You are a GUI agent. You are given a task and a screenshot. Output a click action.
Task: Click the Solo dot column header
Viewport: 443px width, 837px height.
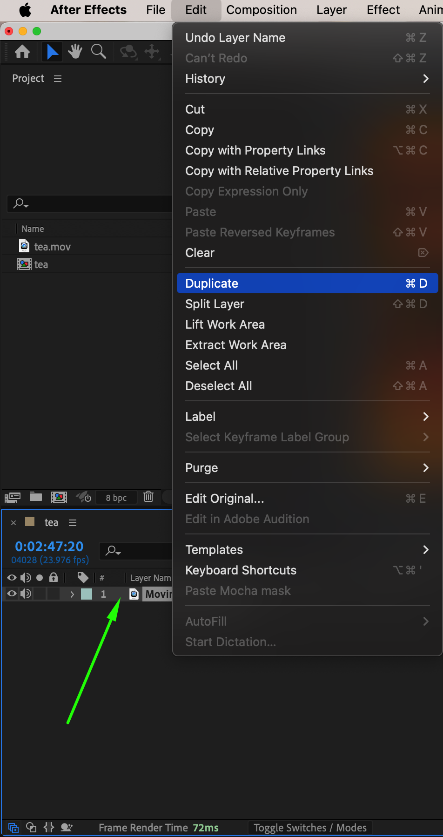[x=40, y=578]
